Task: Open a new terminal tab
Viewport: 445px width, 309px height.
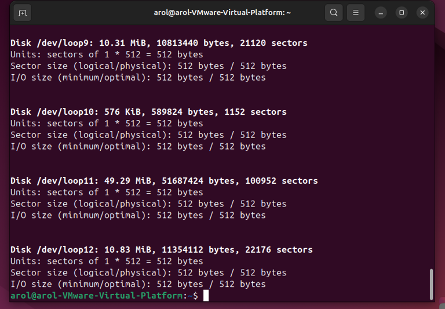Action: coord(23,13)
